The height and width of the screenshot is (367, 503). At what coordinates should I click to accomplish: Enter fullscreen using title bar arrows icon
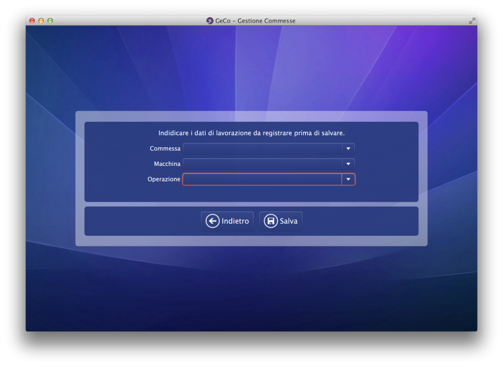pos(472,21)
